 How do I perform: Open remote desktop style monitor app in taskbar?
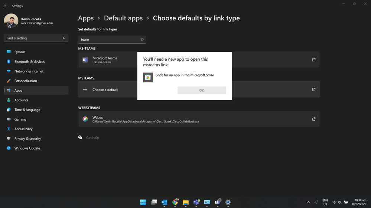[207, 202]
